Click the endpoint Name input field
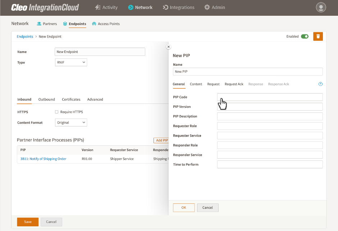338x231 pixels. 100,52
